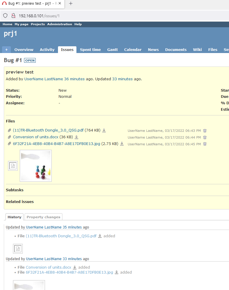Image resolution: width=229 pixels, height=290 pixels.
Task: Open Projects in top menu
Action: [x=38, y=24]
